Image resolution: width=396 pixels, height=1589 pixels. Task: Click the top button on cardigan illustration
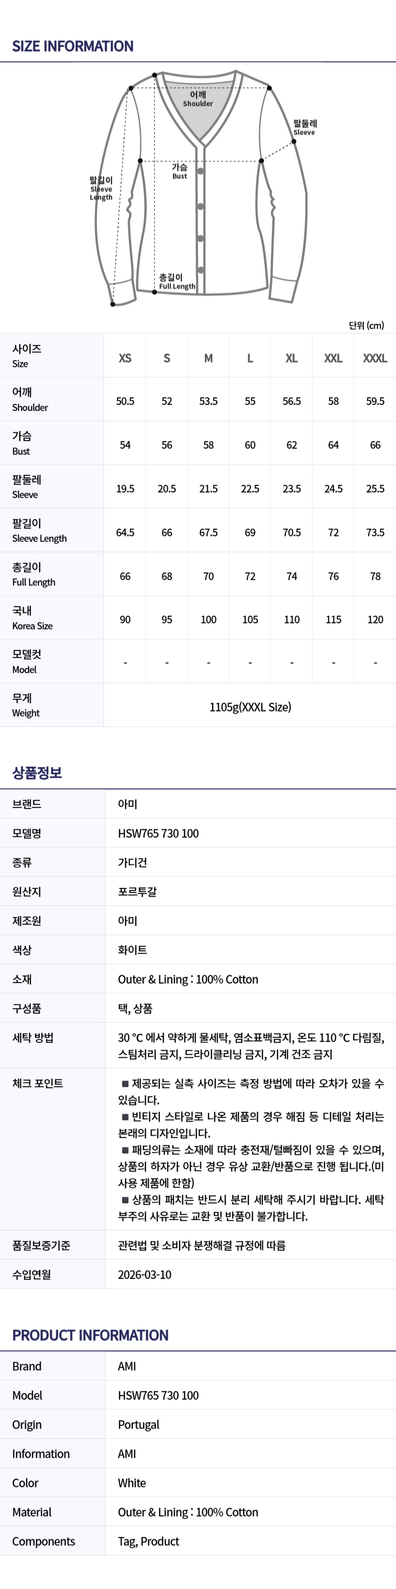(x=201, y=172)
